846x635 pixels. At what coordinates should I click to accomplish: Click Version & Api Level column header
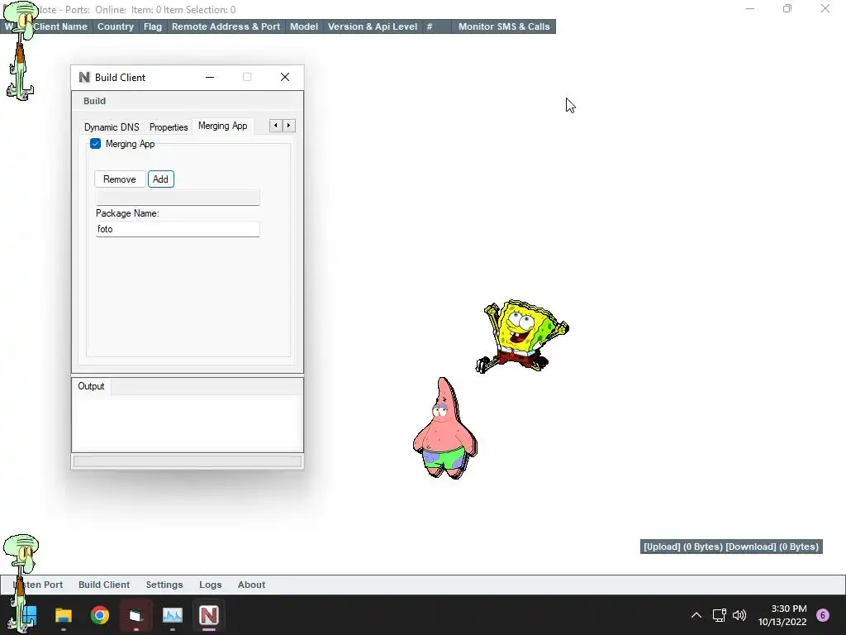point(373,26)
